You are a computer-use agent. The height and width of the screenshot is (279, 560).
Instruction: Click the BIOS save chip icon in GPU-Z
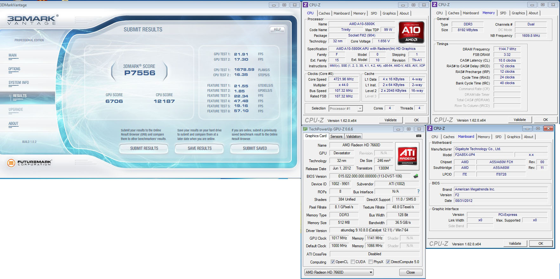click(x=416, y=176)
